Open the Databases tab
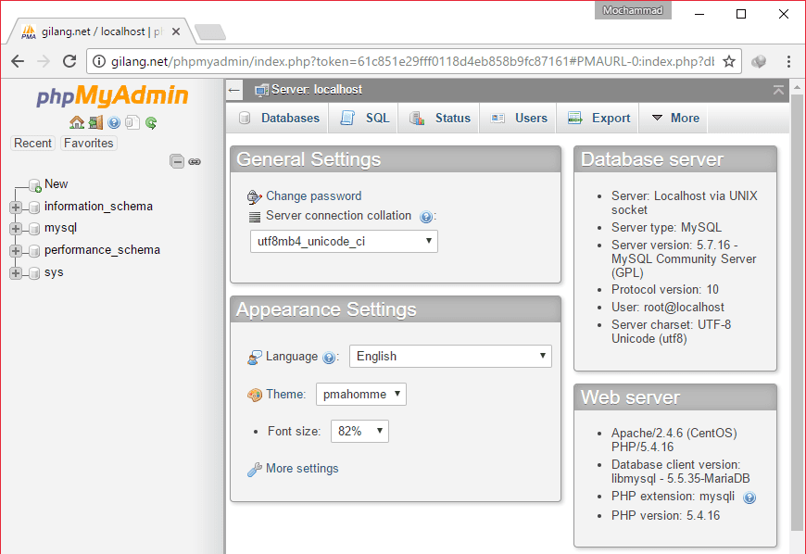The width and height of the screenshot is (806, 554). pos(280,118)
